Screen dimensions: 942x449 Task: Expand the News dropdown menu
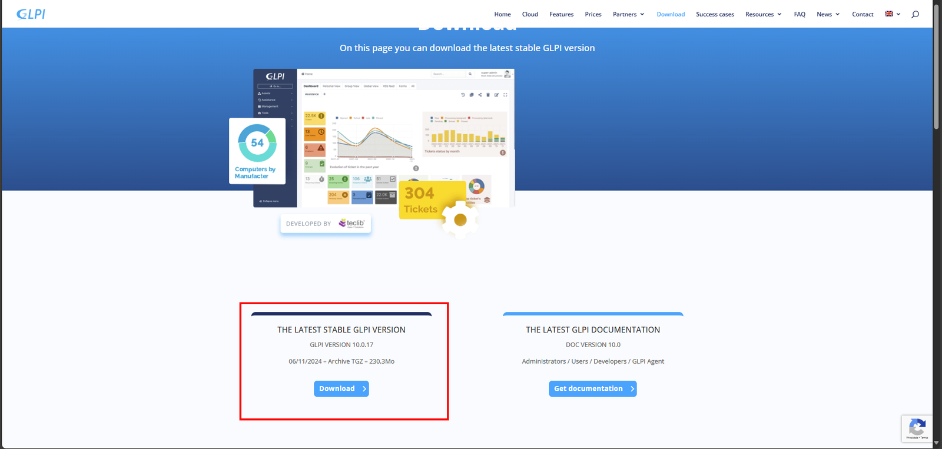(x=828, y=14)
